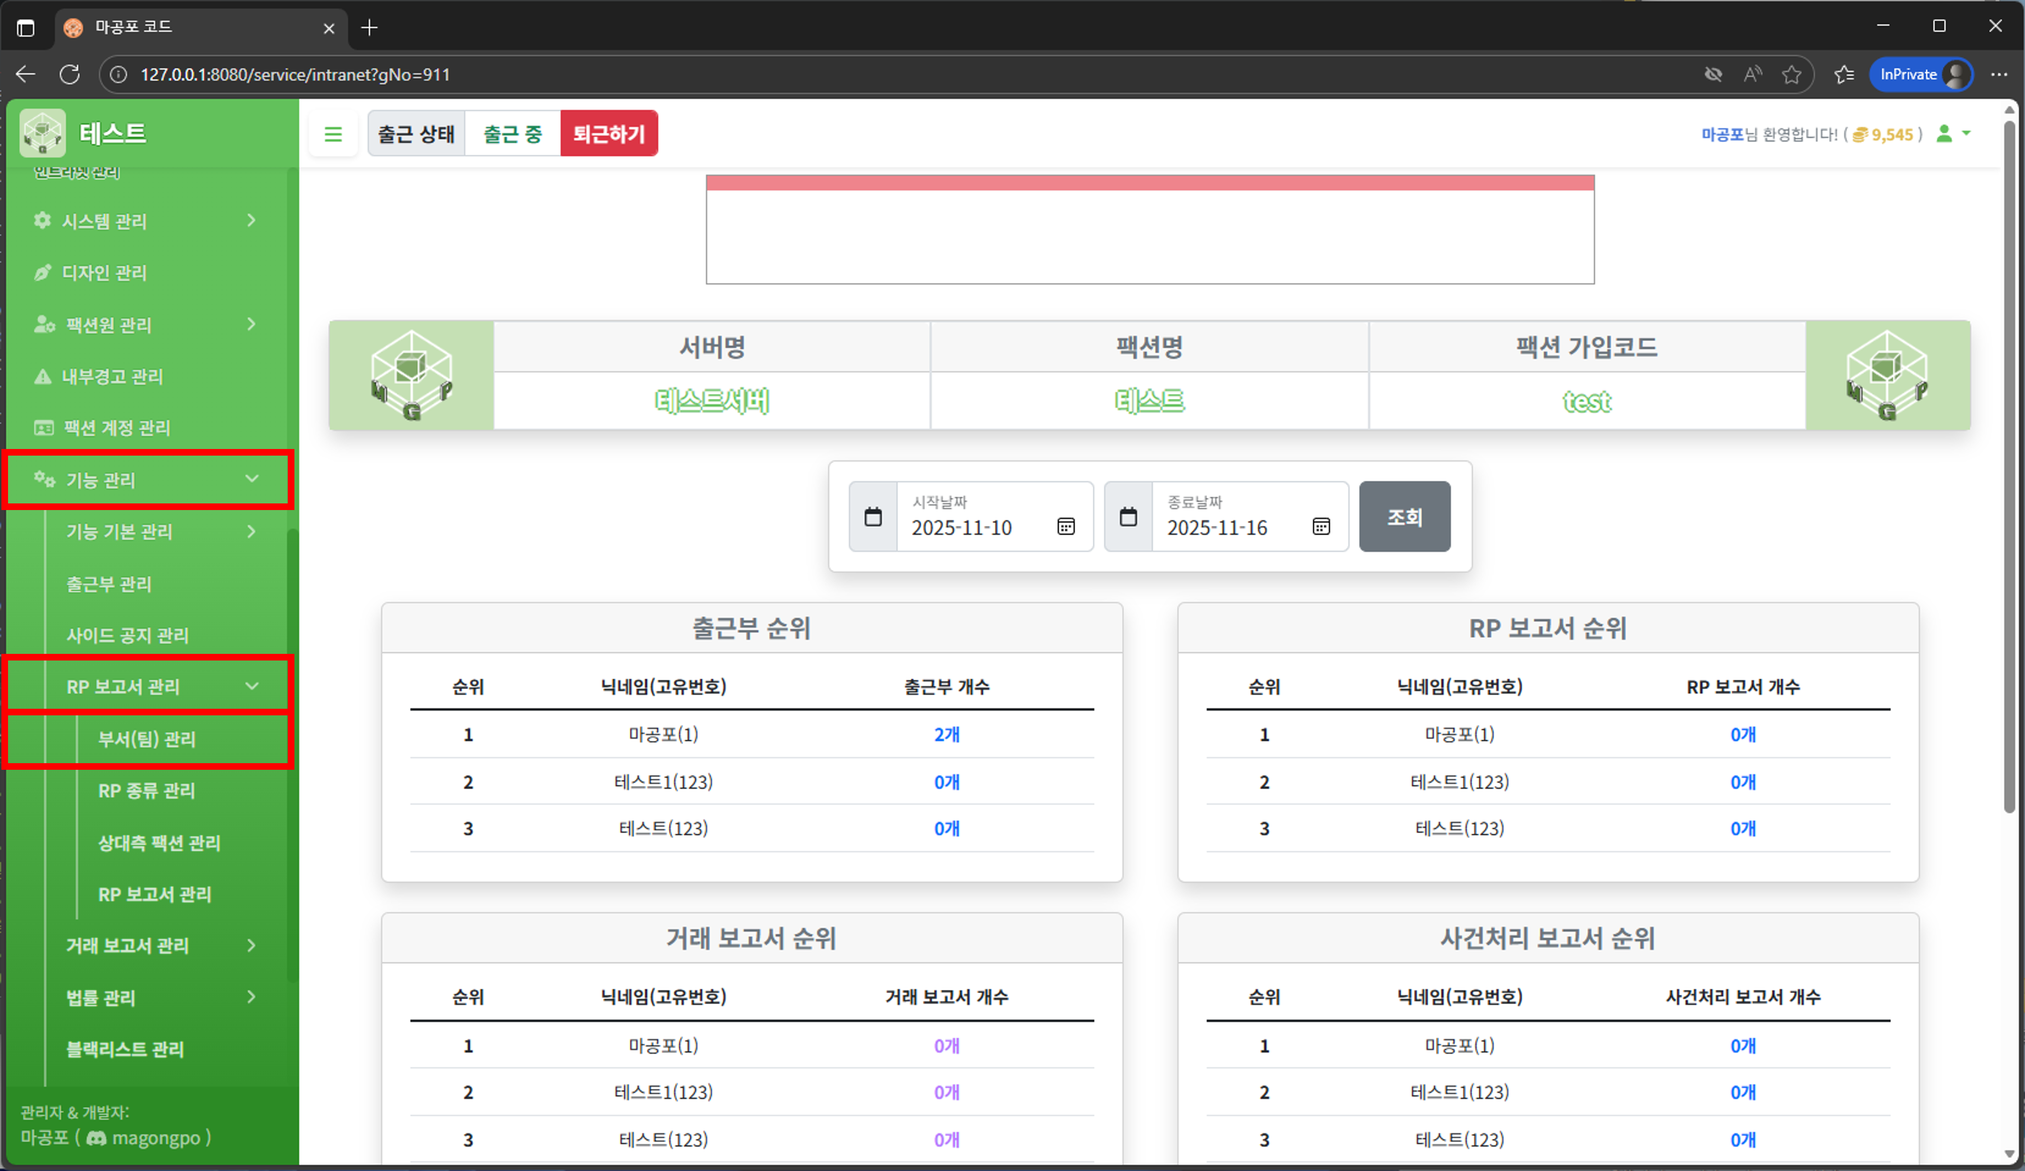Open the user profile icon top right
This screenshot has height=1171, width=2025.
(1945, 134)
